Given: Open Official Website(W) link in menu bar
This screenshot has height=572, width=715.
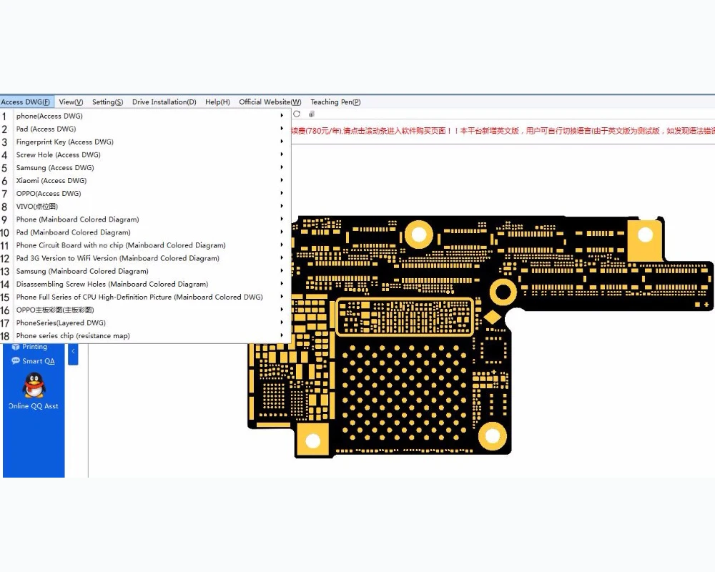Looking at the screenshot, I should pos(270,102).
